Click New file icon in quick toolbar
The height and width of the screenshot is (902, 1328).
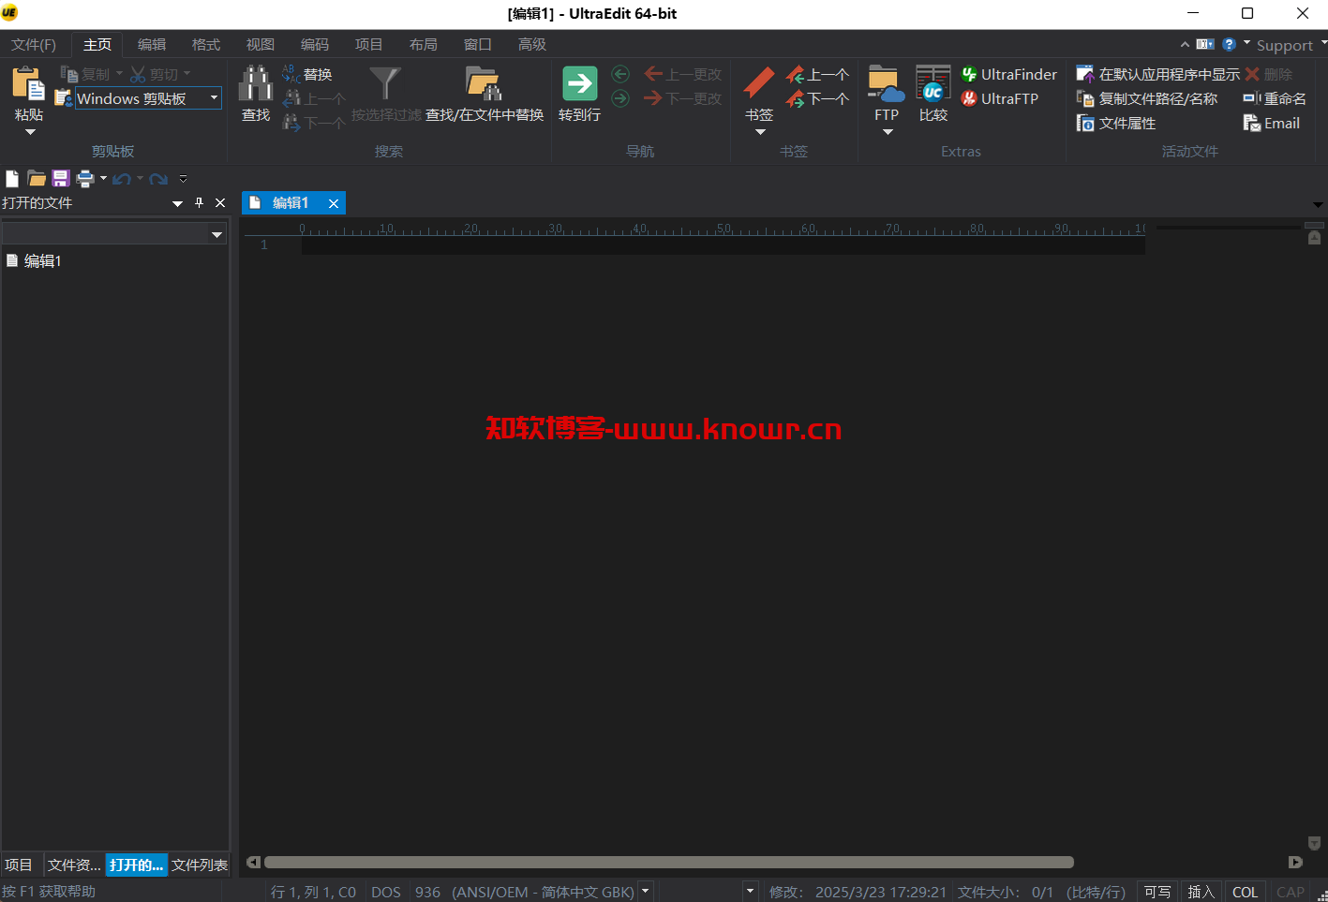(12, 178)
